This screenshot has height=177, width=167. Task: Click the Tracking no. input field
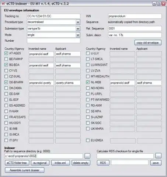(x=53, y=16)
